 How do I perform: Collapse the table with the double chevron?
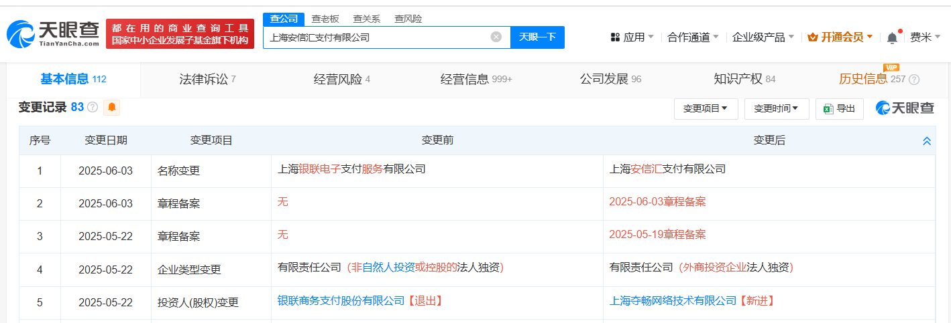coord(927,140)
